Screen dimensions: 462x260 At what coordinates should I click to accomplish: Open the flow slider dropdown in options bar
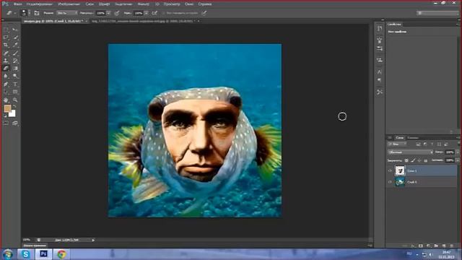tap(146, 13)
